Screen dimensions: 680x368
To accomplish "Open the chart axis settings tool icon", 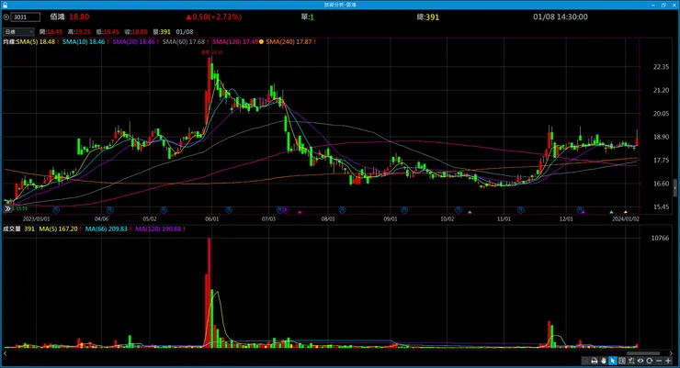I will point(631,361).
